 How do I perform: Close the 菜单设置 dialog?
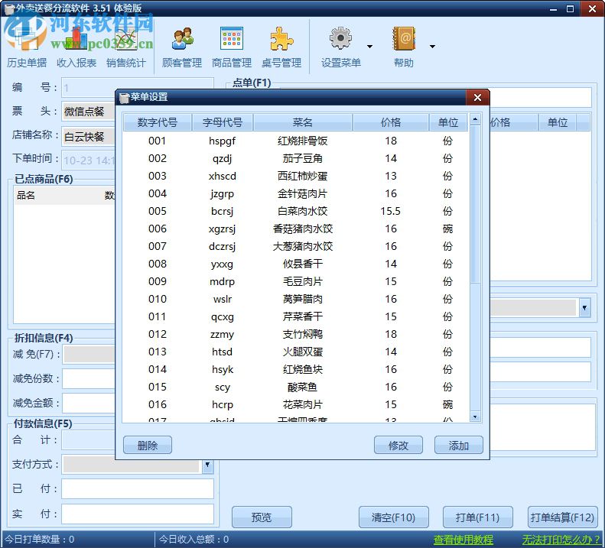pyautogui.click(x=477, y=97)
